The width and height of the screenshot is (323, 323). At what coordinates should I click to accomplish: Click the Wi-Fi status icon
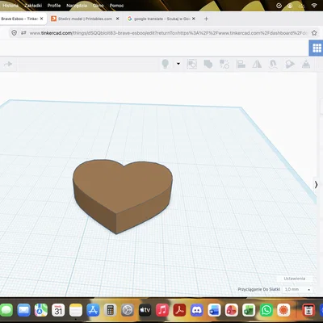[x=314, y=6]
